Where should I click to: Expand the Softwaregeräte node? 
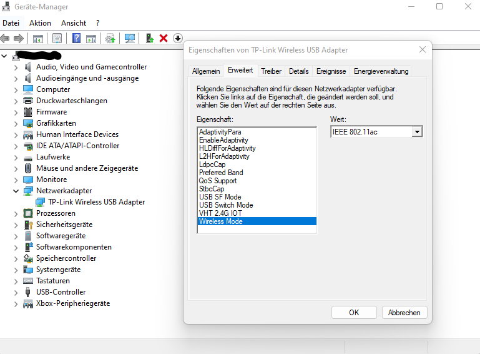(x=16, y=236)
